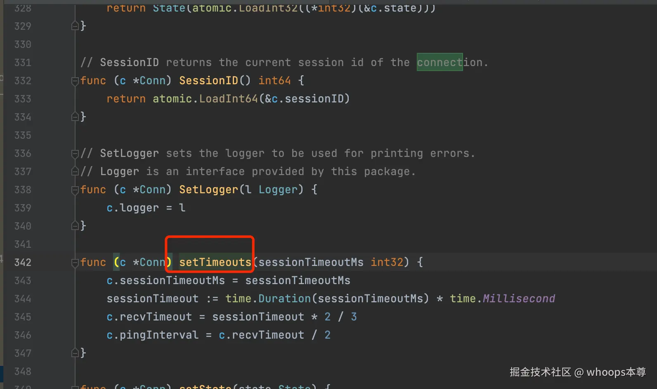Image resolution: width=657 pixels, height=389 pixels.
Task: Click c.sessionTimeoutMs at the start of line 343
Action: [165, 280]
